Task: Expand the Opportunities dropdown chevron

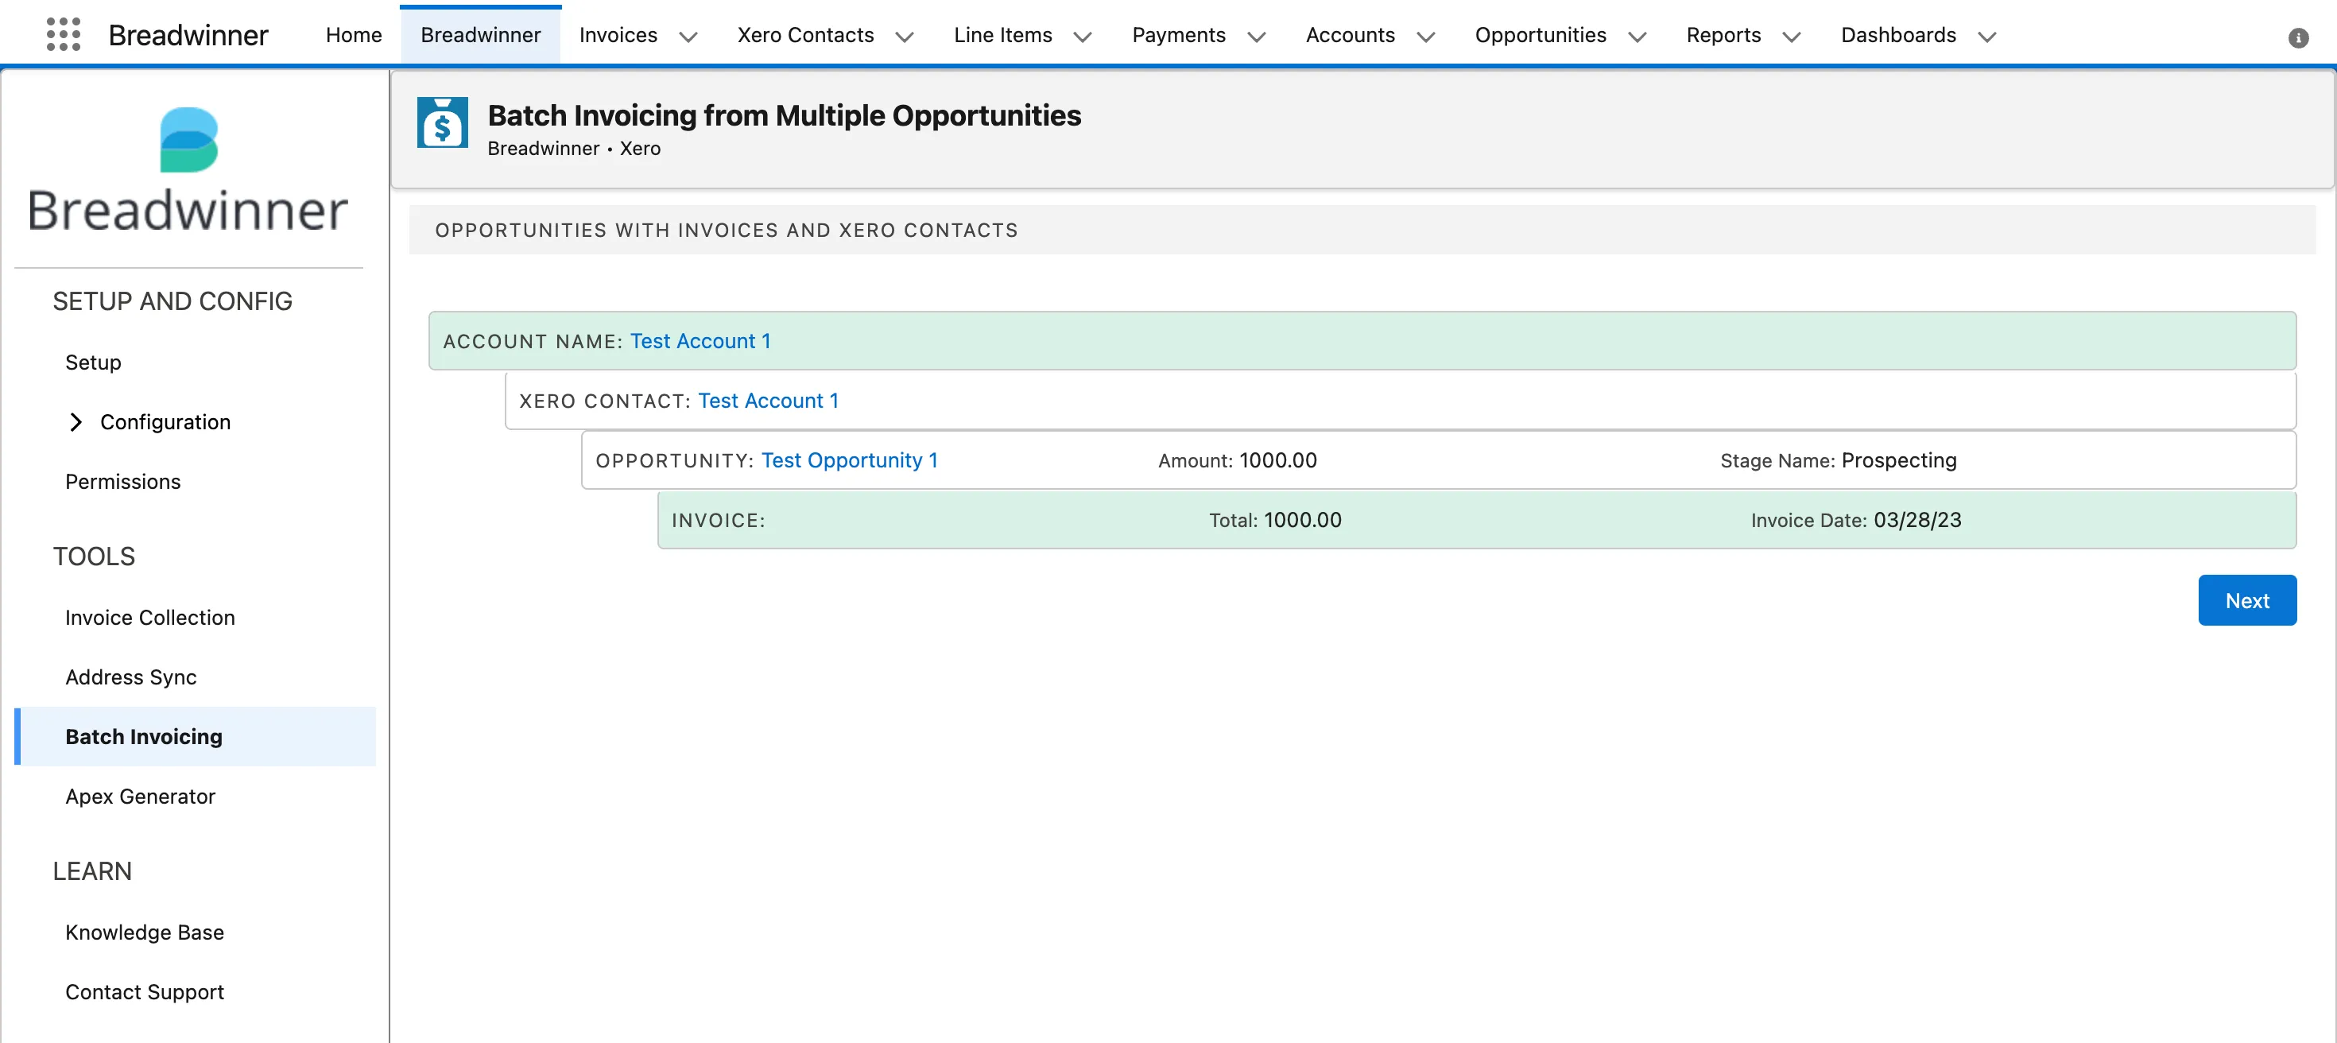Action: pos(1637,37)
